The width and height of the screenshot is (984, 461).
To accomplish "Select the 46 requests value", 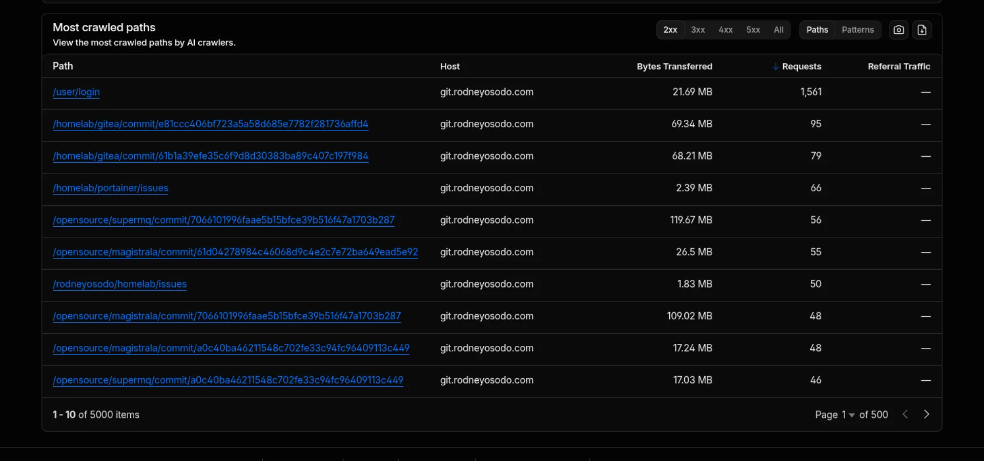I will (x=816, y=380).
